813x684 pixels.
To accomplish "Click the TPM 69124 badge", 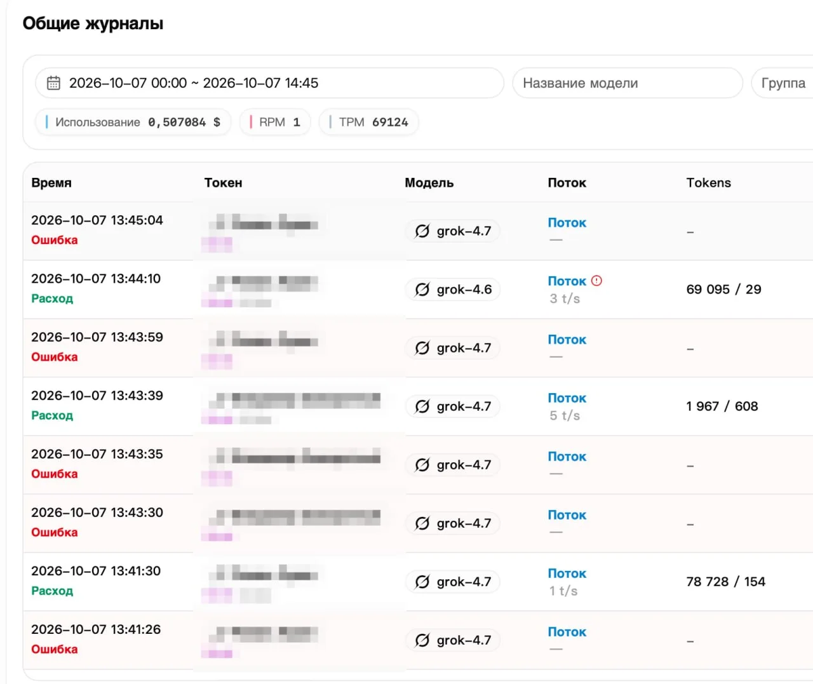I will 369,122.
